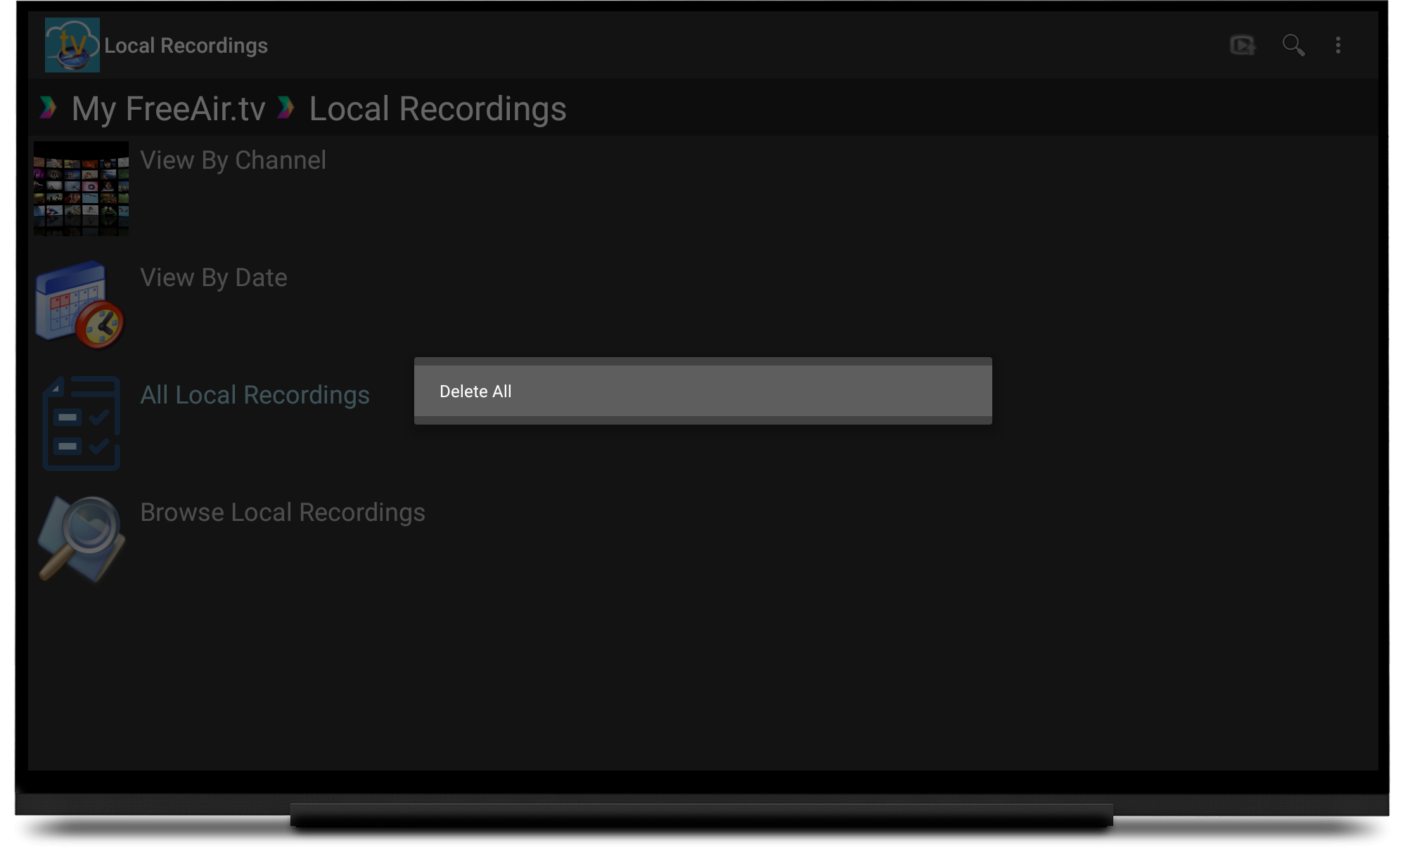
Task: Click the magnifying glass folder icon
Action: pos(81,539)
